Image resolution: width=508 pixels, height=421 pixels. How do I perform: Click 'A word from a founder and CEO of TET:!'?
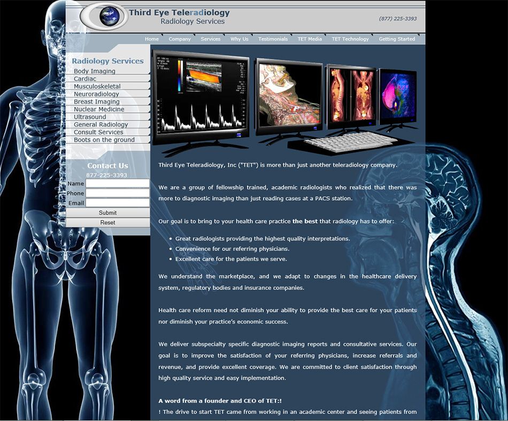pos(220,401)
